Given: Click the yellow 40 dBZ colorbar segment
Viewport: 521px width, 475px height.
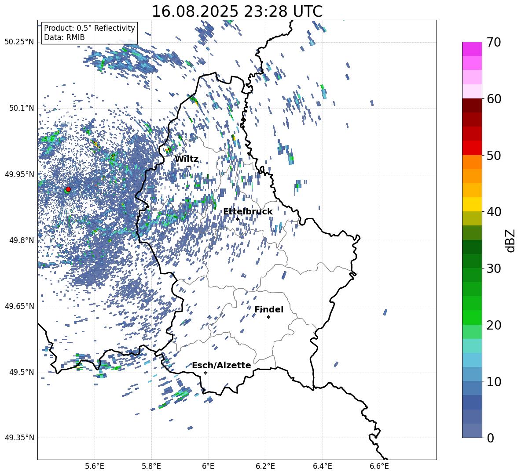Looking at the screenshot, I should coord(472,204).
